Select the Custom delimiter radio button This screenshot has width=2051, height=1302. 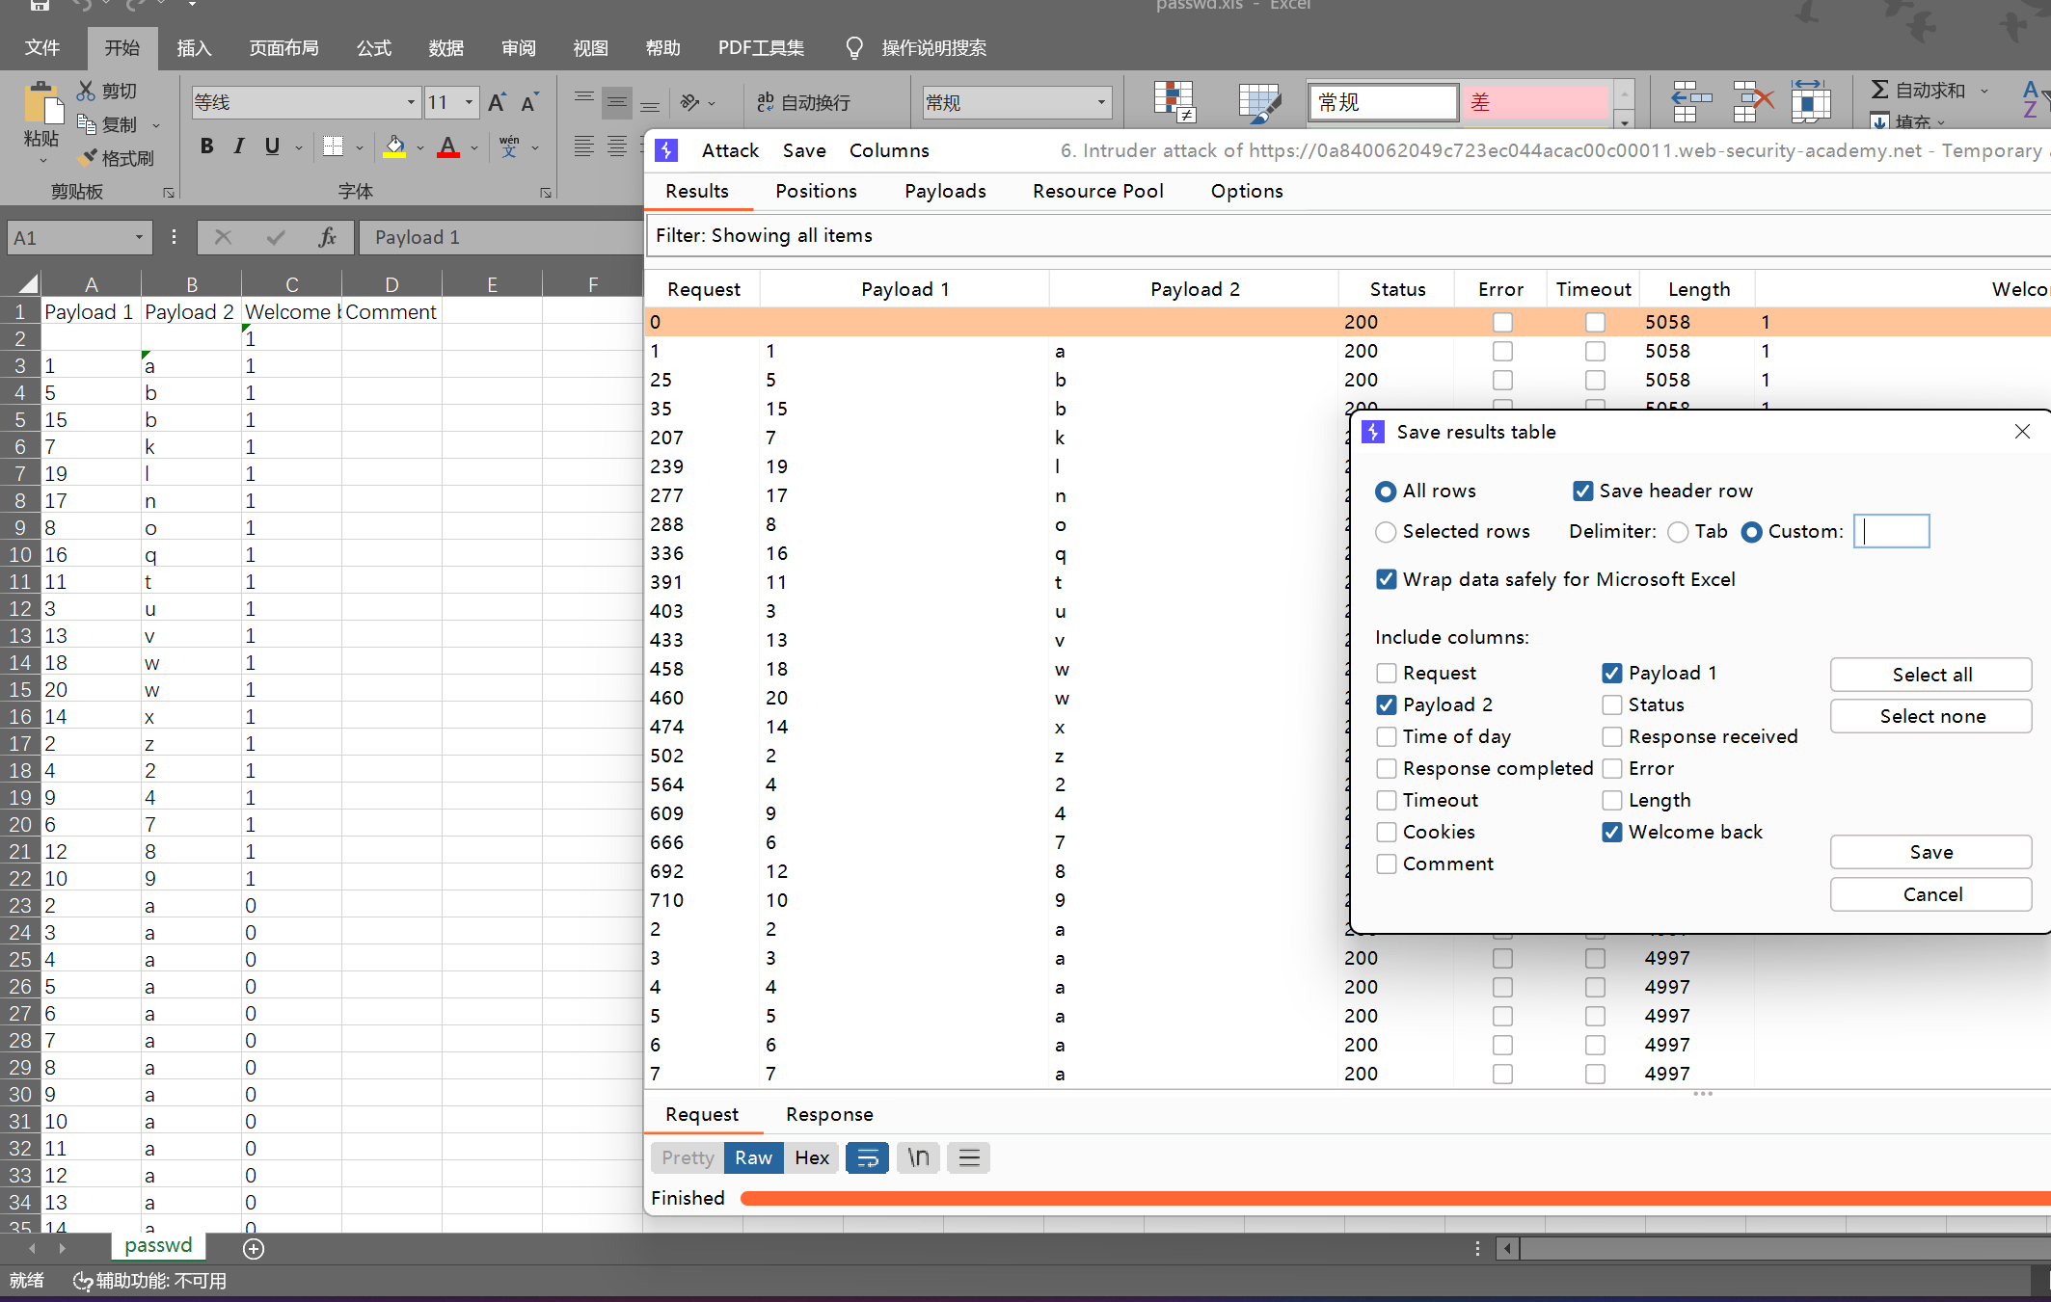[1752, 532]
